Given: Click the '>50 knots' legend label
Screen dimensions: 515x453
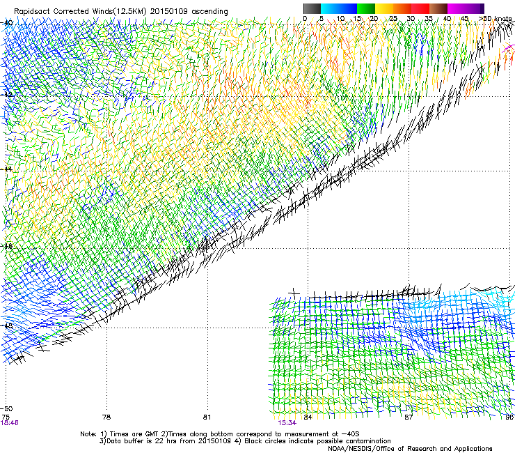Looking at the screenshot, I should click(495, 18).
